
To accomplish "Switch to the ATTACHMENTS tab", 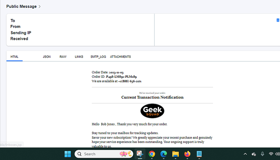I will 120,57.
